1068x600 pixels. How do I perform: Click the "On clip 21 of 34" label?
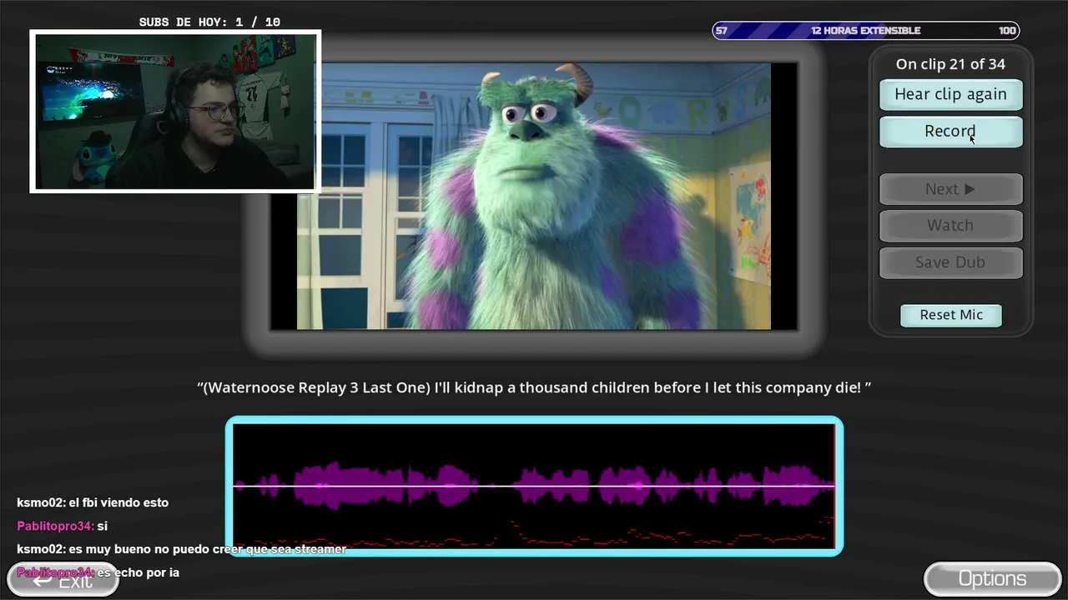950,64
